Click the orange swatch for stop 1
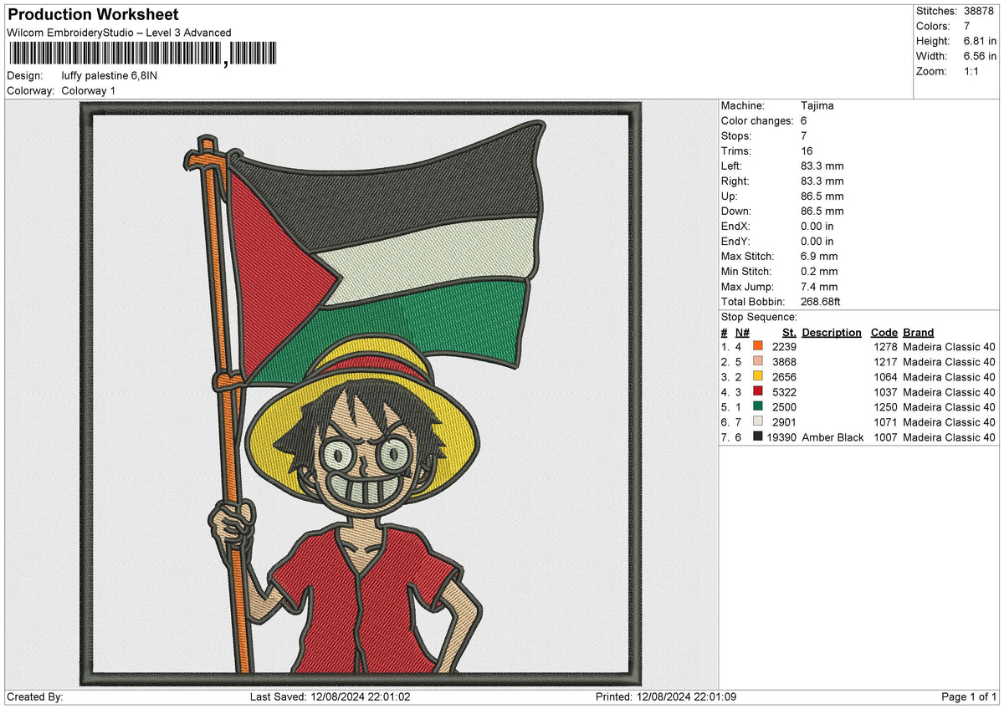The image size is (1004, 709). click(x=758, y=345)
